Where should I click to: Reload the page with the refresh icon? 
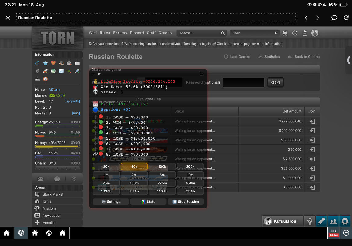coord(346,18)
